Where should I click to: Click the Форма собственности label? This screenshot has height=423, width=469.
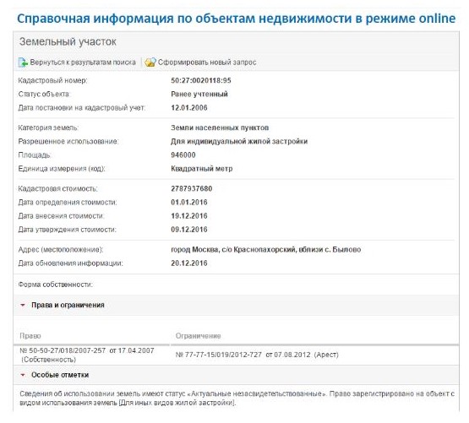[x=55, y=285]
